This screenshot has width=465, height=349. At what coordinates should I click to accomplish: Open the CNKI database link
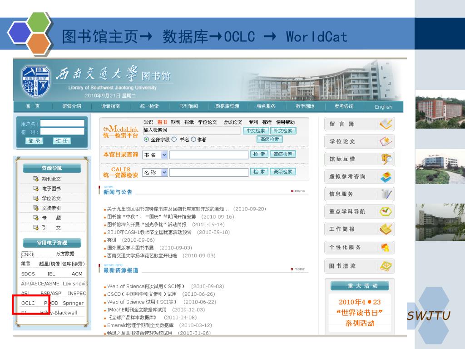pyautogui.click(x=27, y=254)
